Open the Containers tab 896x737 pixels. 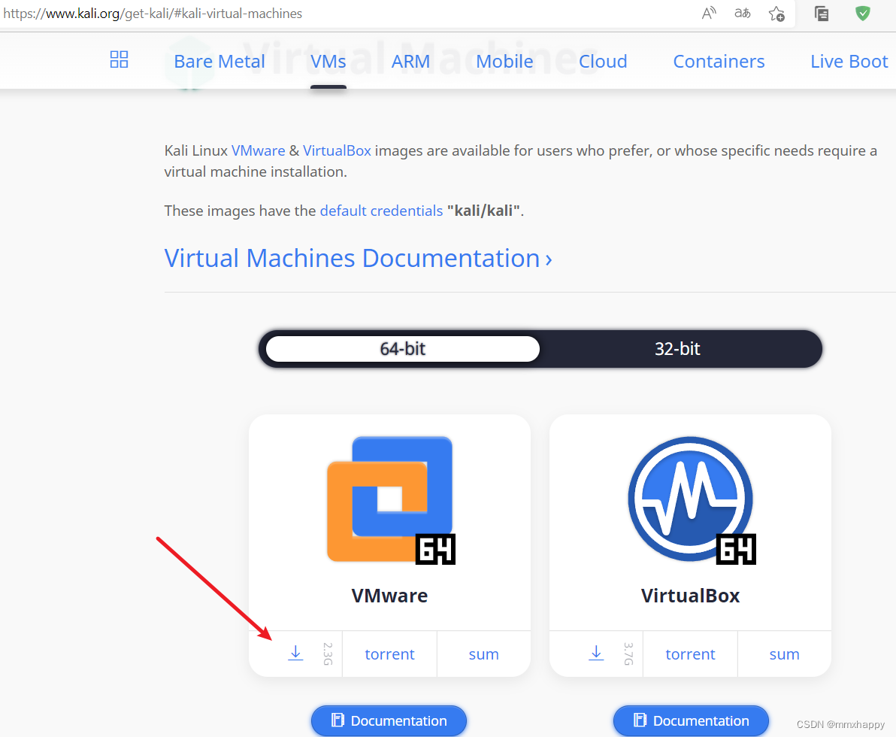[719, 61]
